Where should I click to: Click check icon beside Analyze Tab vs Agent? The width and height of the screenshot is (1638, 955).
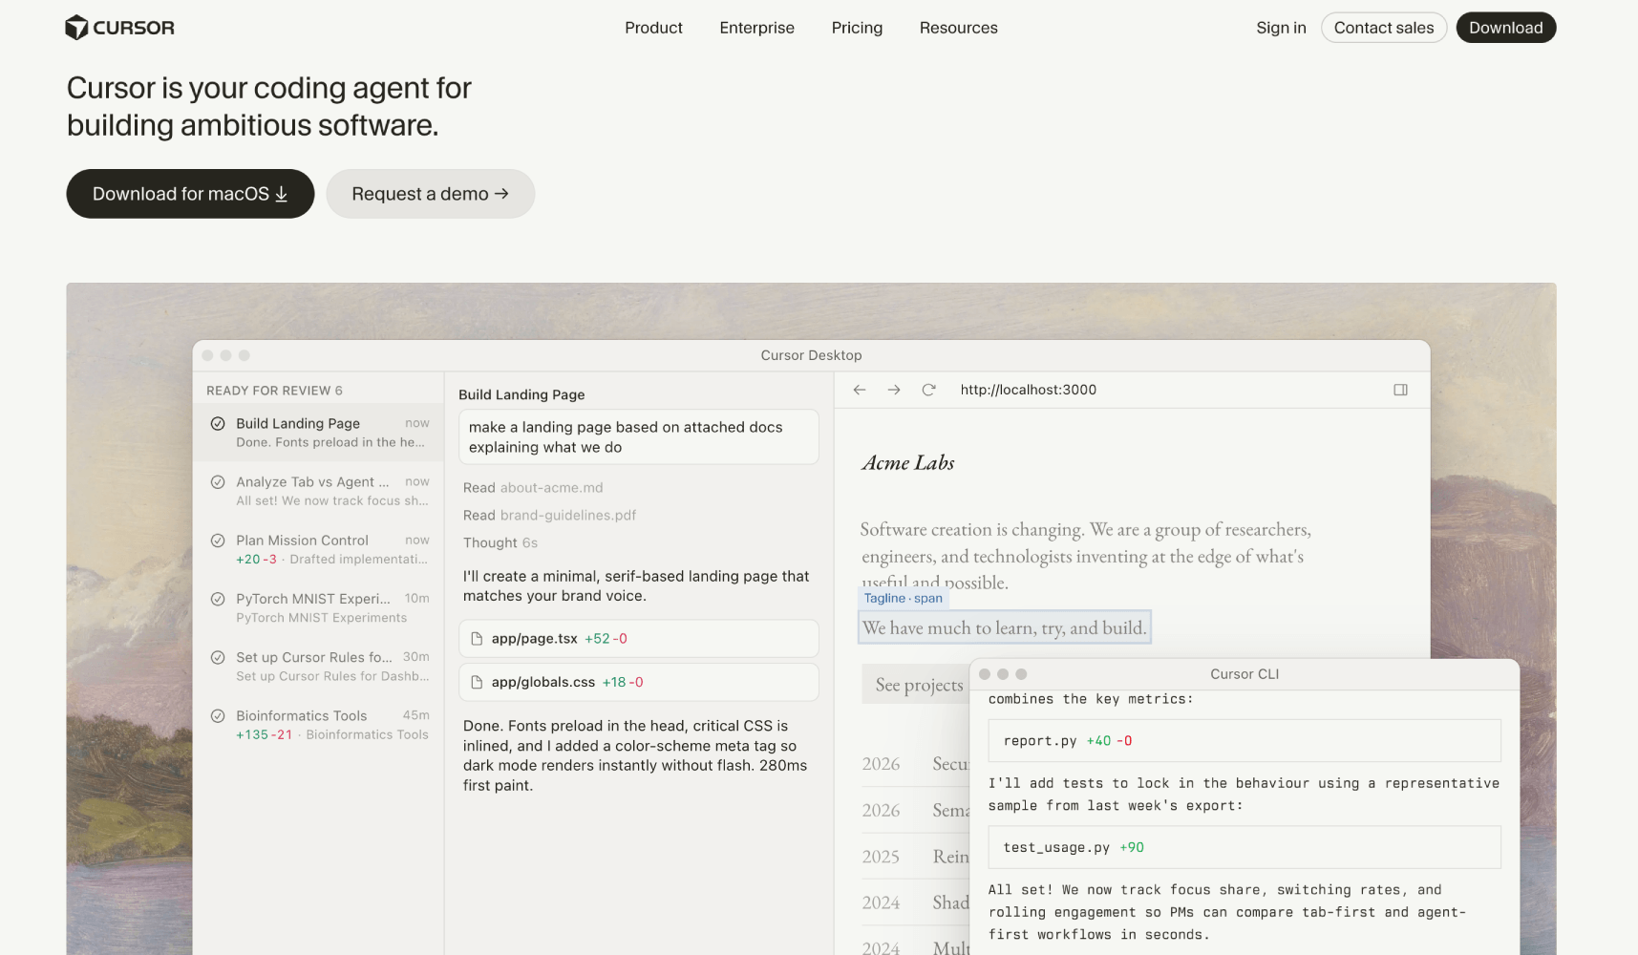(218, 482)
